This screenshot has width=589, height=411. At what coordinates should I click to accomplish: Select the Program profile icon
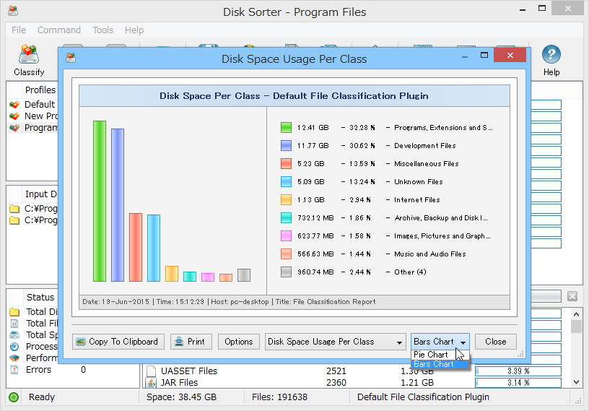pyautogui.click(x=14, y=128)
